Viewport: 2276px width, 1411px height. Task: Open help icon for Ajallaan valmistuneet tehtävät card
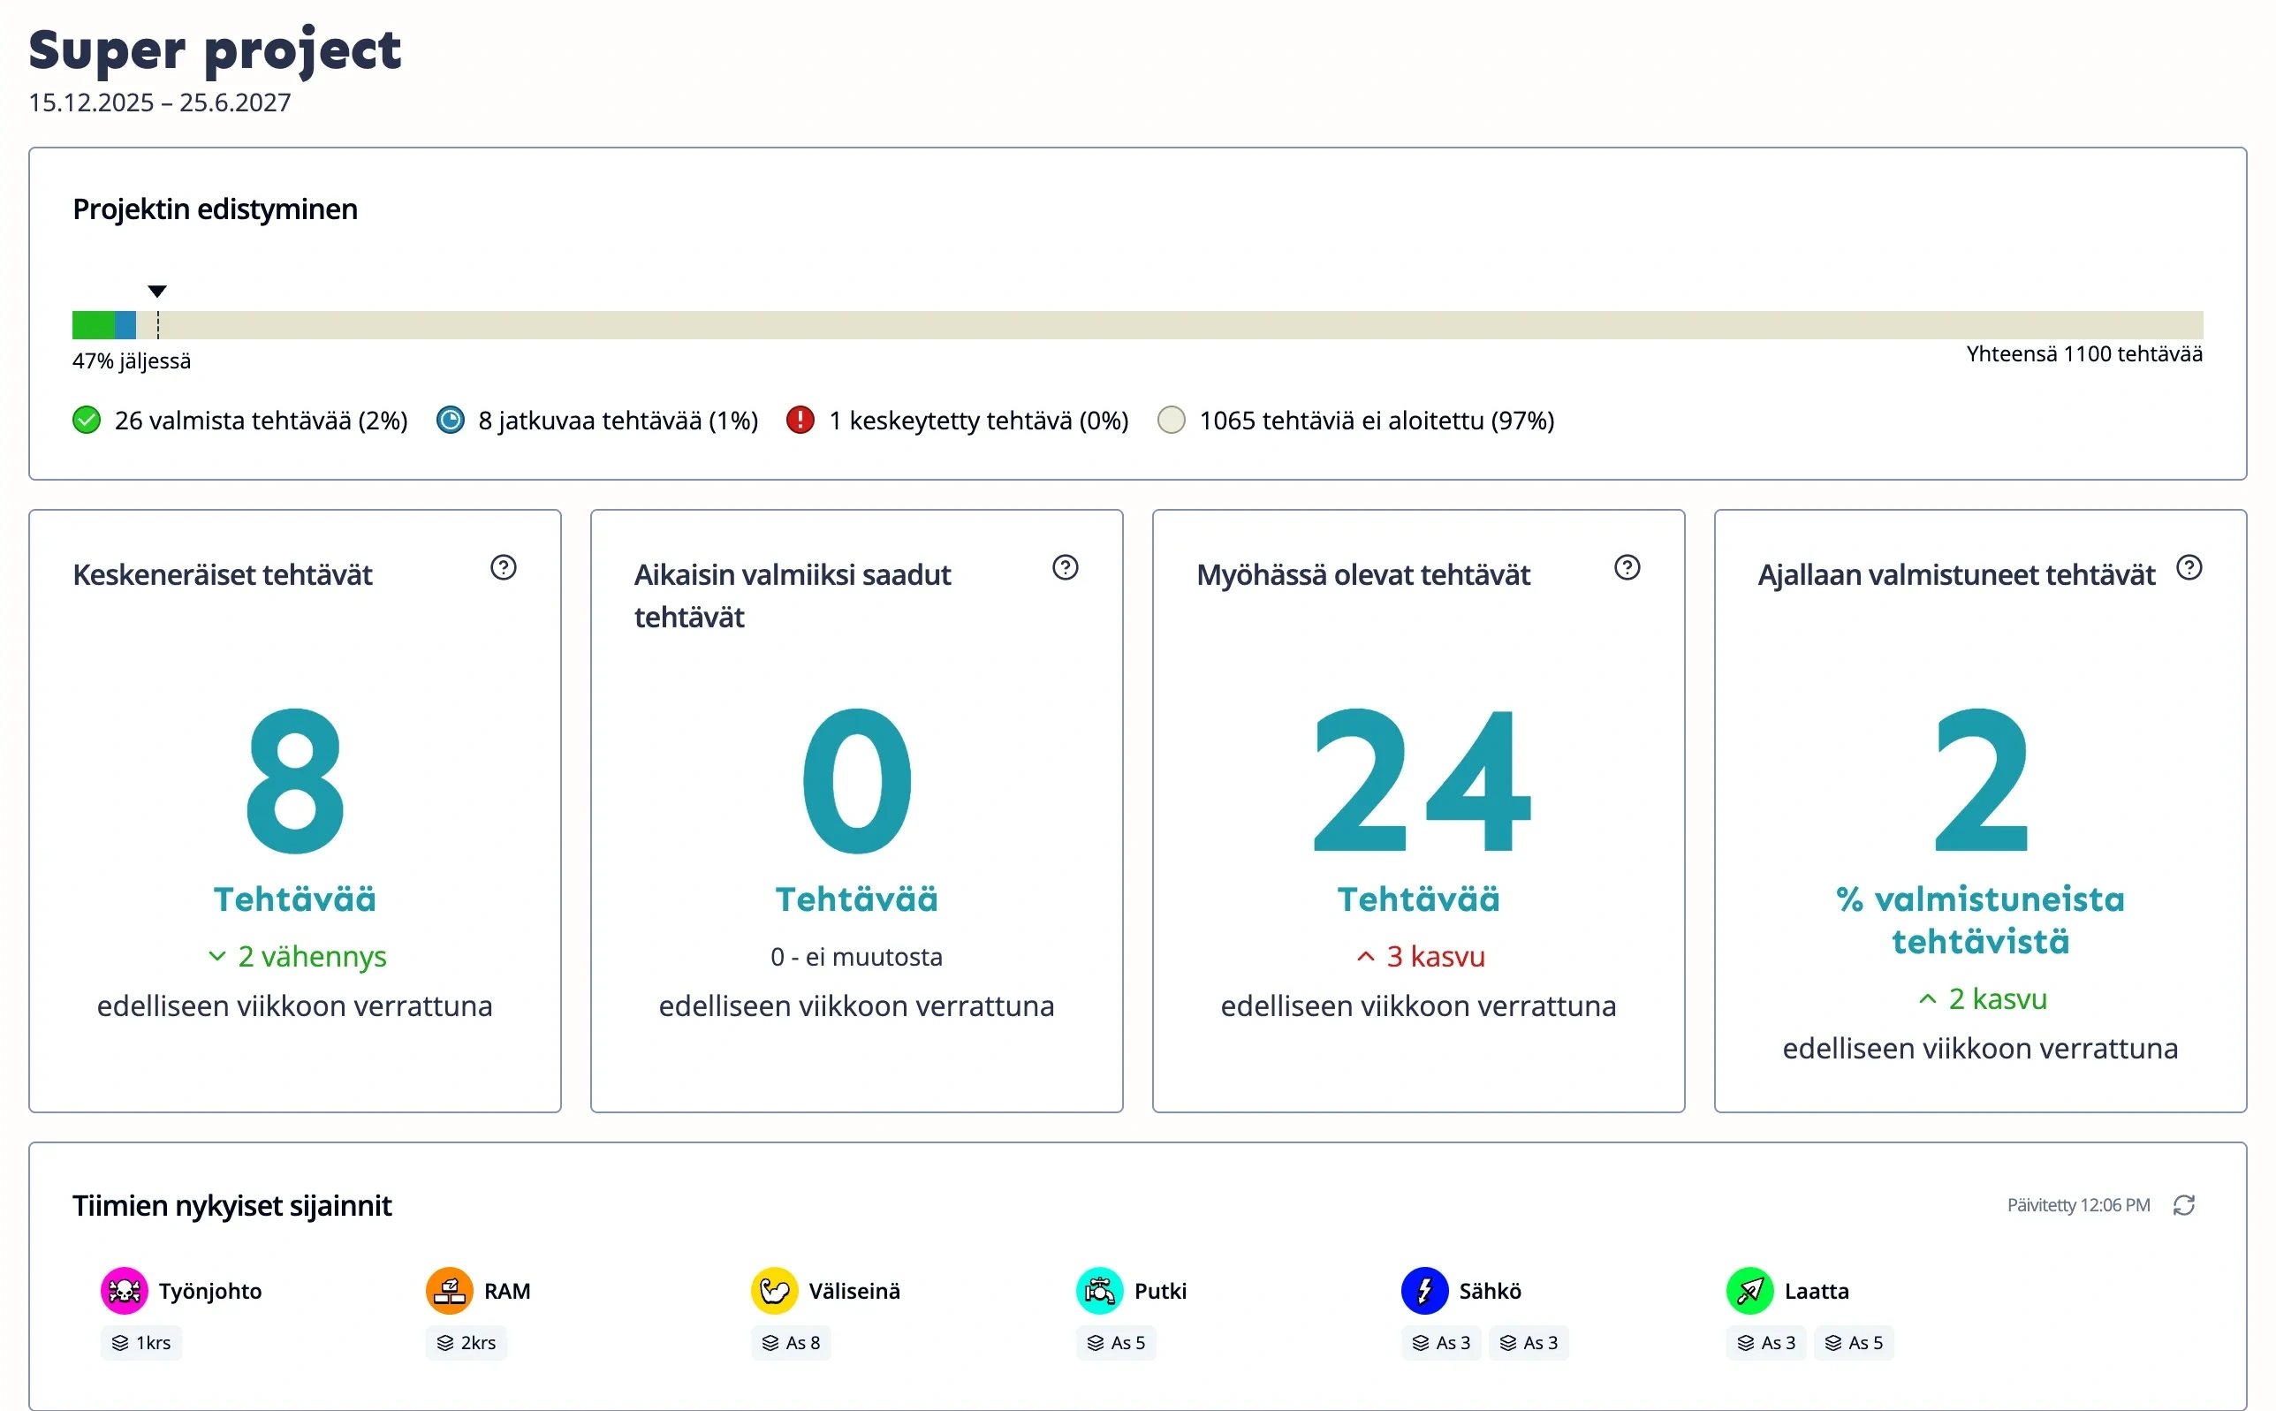coord(2189,567)
